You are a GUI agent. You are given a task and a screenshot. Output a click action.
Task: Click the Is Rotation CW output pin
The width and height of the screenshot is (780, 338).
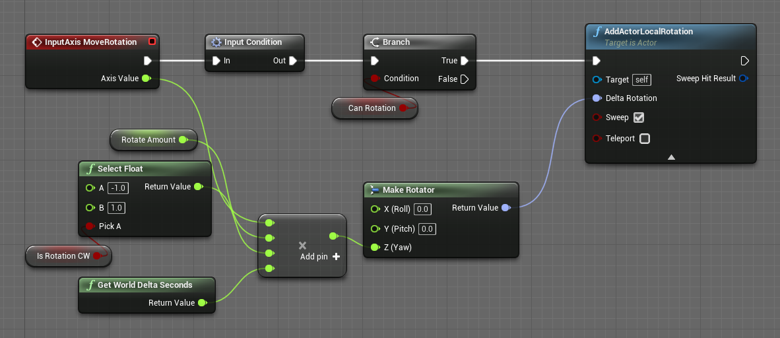click(x=97, y=256)
